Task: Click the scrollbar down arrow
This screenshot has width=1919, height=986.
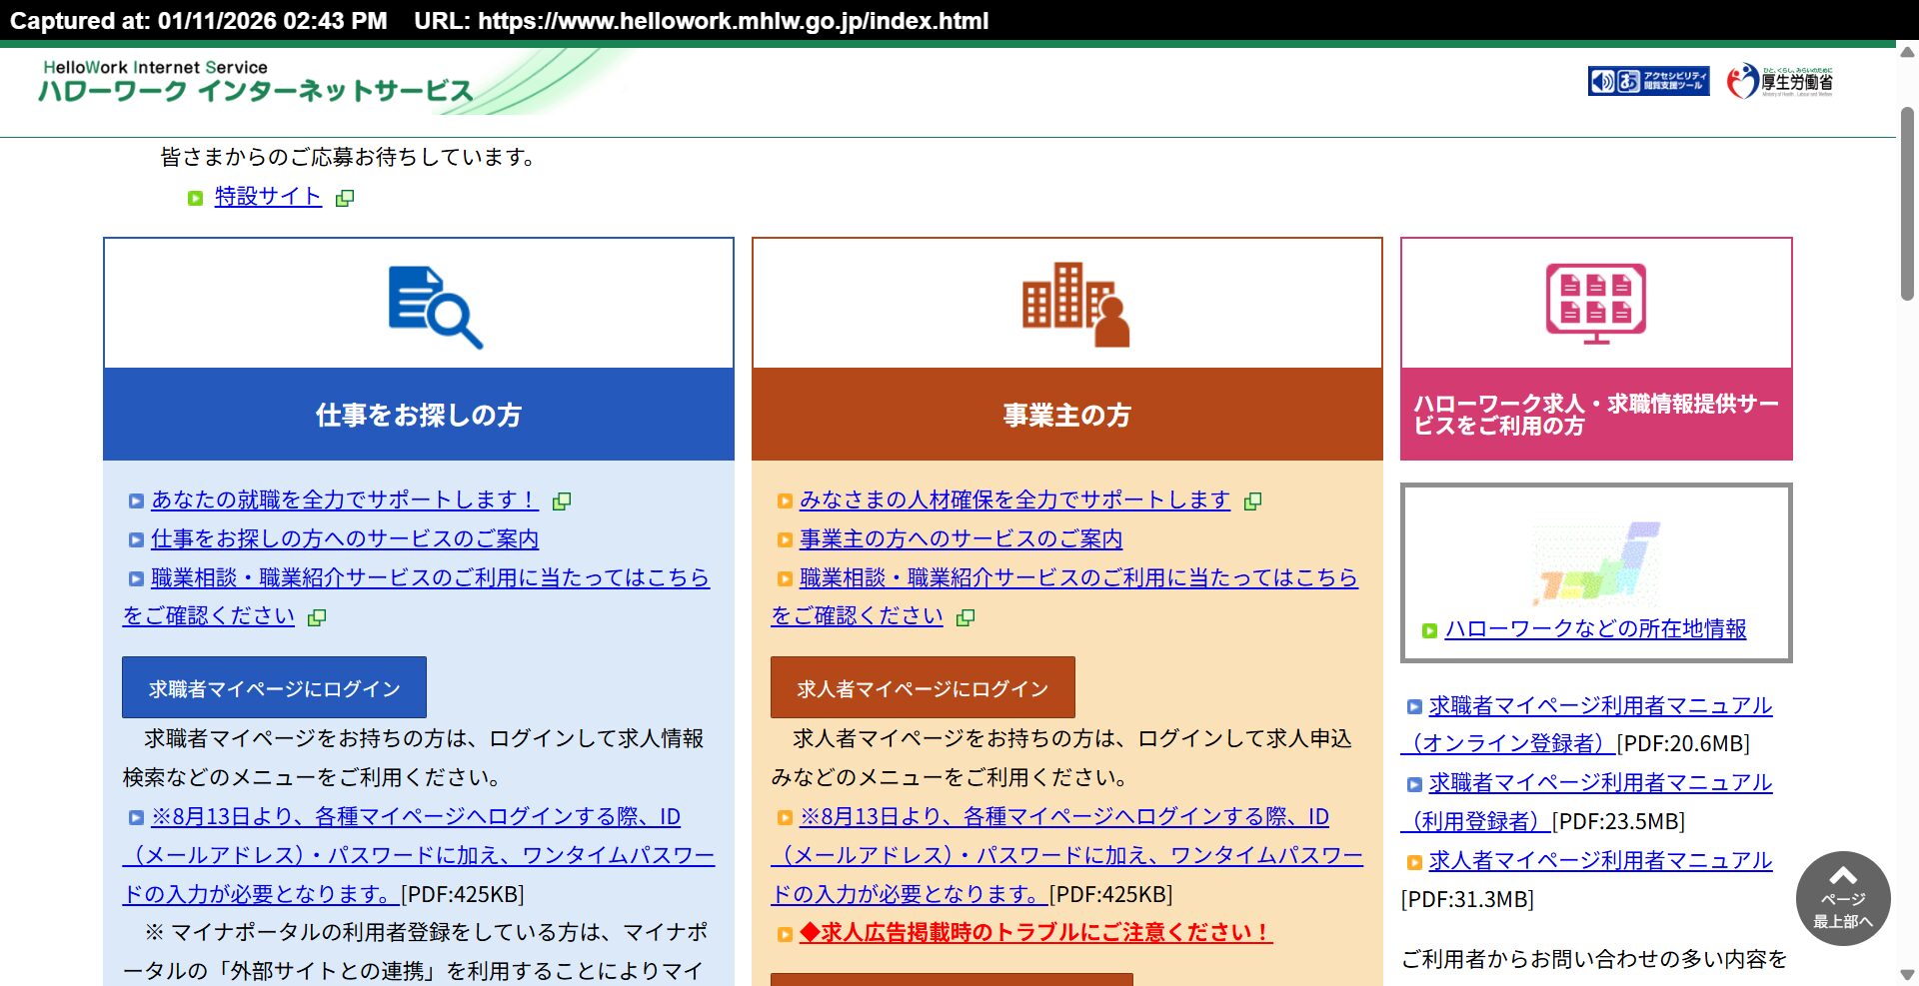Action: (x=1907, y=974)
